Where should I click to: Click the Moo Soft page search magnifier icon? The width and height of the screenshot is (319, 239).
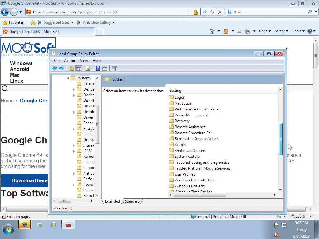coord(5,88)
